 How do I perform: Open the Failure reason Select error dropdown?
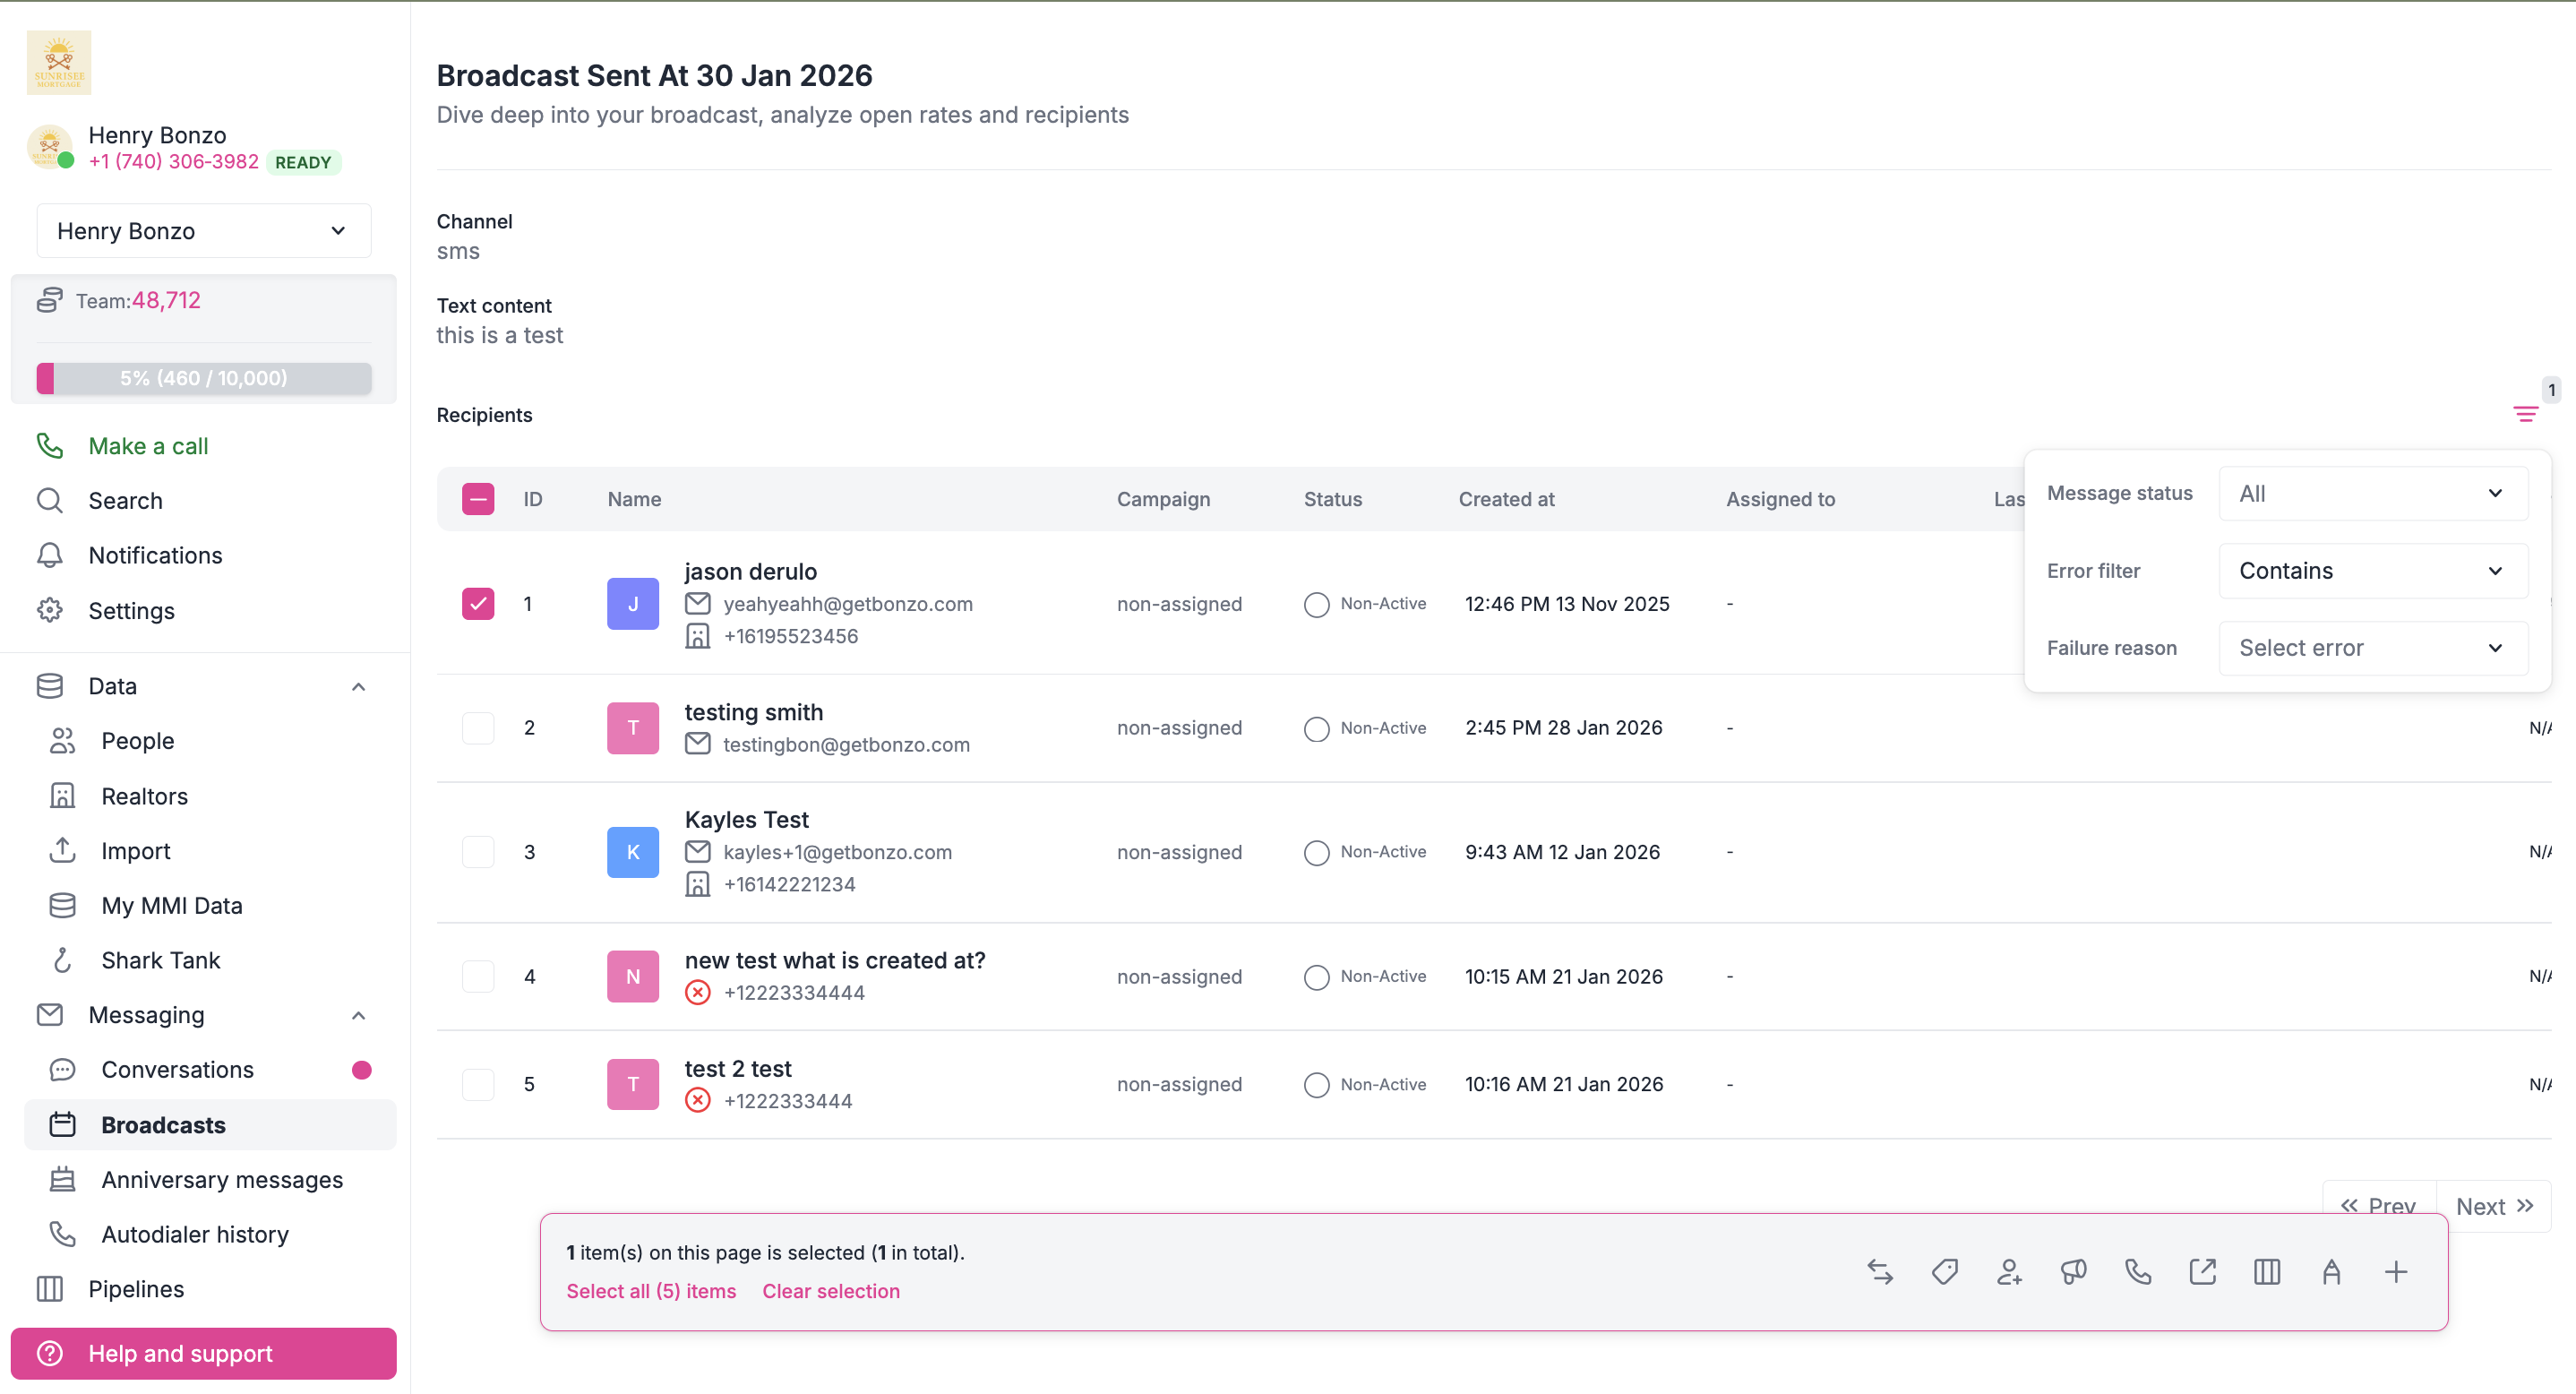(x=2373, y=648)
